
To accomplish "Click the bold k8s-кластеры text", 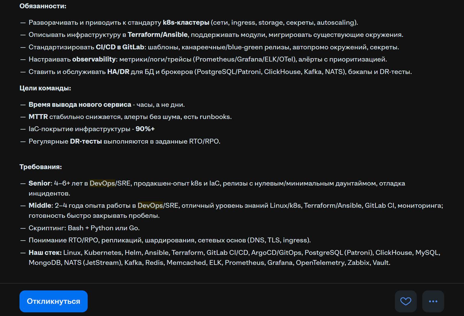I will pyautogui.click(x=186, y=23).
